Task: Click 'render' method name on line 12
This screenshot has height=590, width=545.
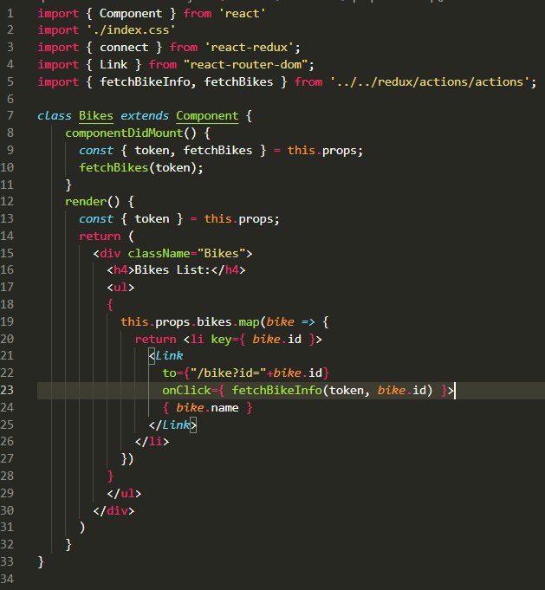Action: click(86, 201)
